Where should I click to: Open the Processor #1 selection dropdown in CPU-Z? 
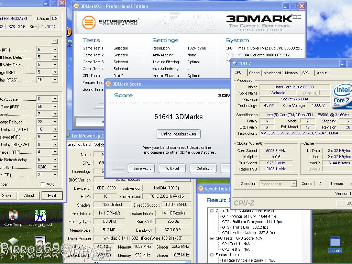tap(294, 184)
